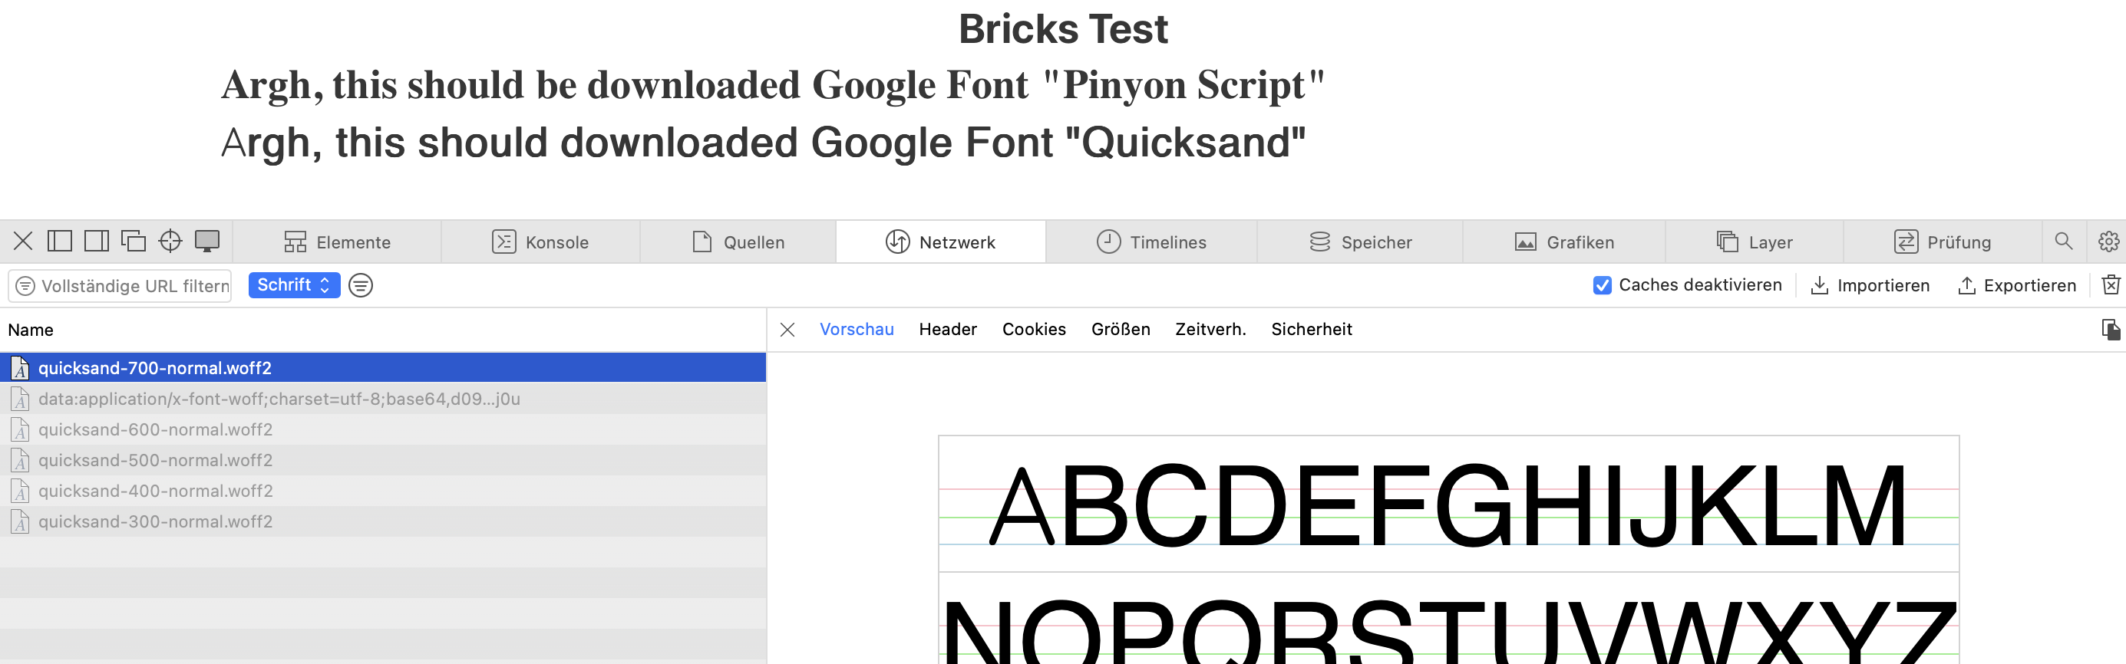Click the Quicksand text line
Viewport: 2126px width, 664px height.
(764, 143)
